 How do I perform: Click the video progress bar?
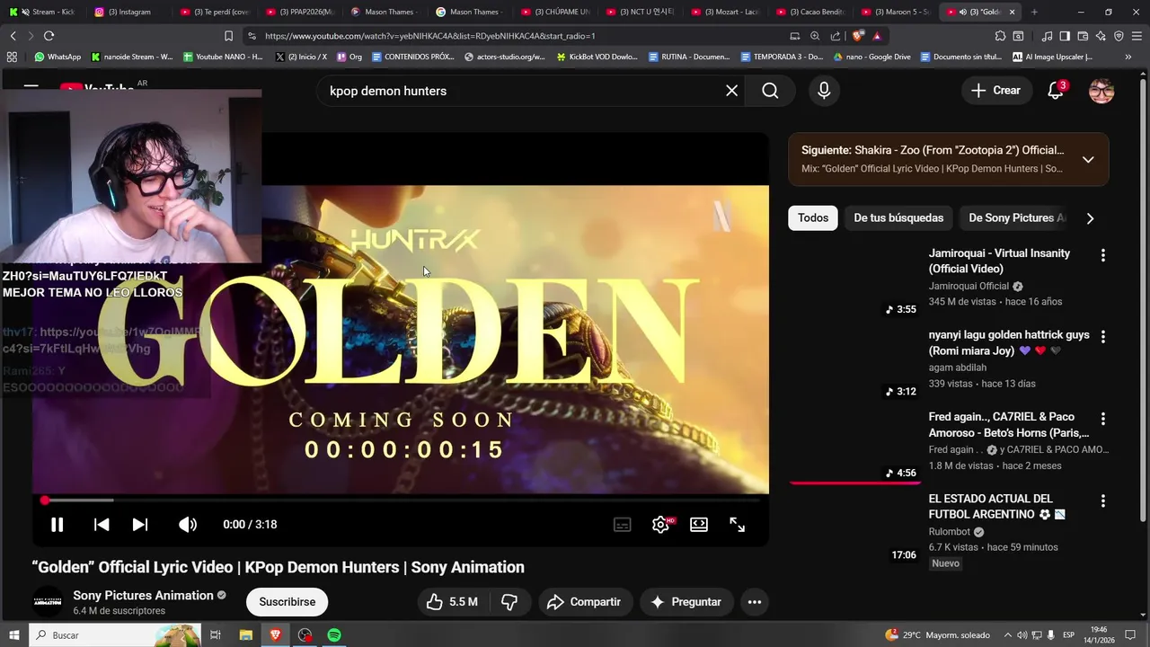point(401,501)
